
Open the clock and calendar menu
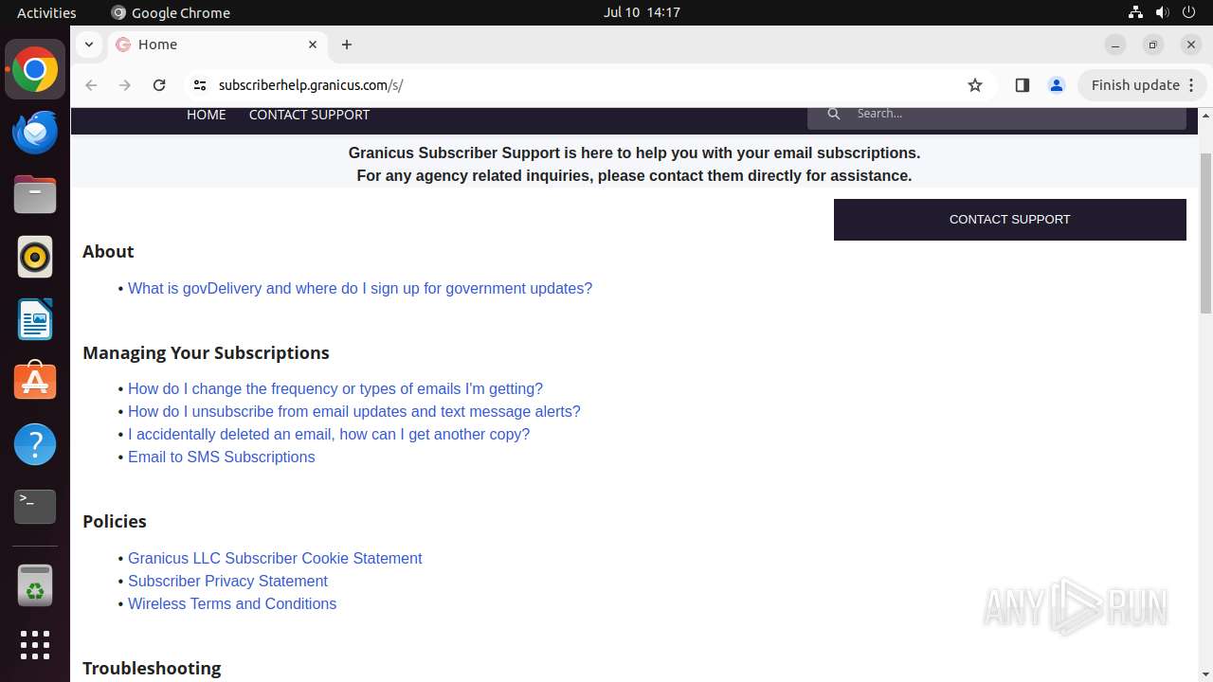click(x=642, y=12)
